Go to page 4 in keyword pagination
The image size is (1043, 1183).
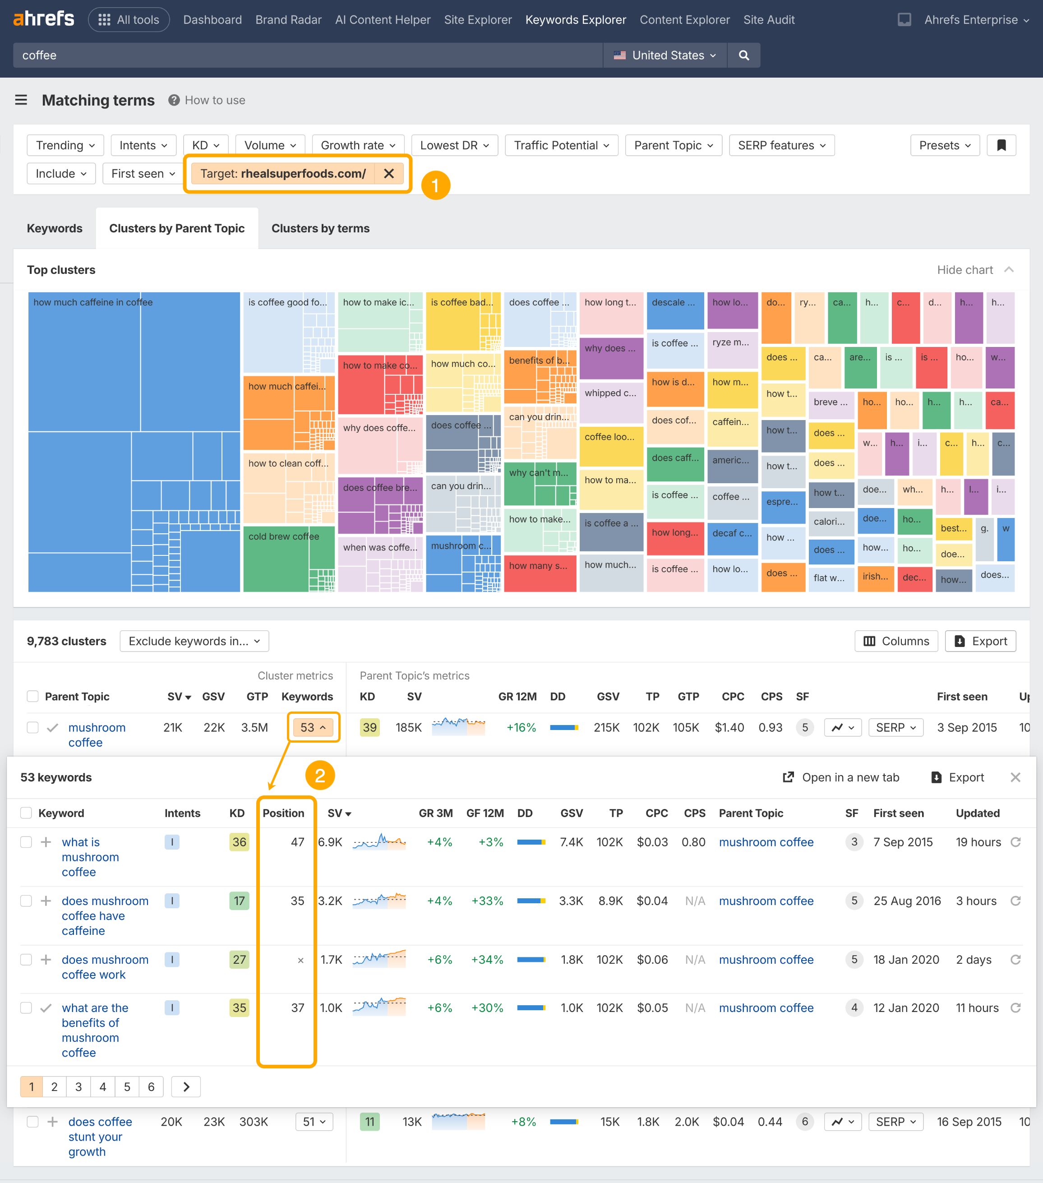coord(102,1086)
